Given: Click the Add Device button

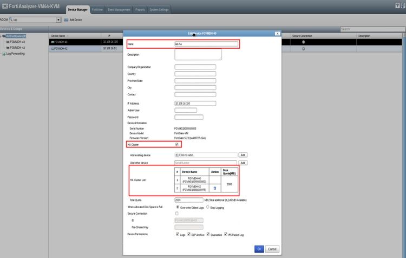Looking at the screenshot, I should (73, 20).
